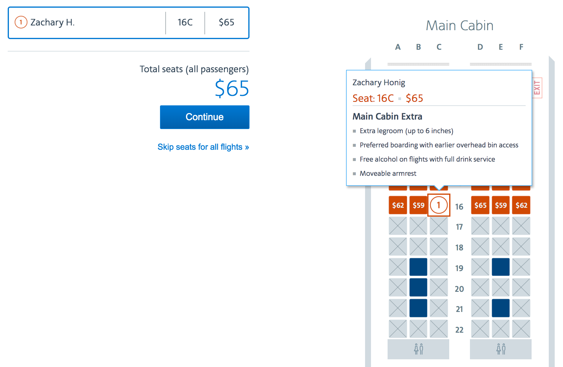Select the $65 seat 16D
Screen dimensions: 563x367
tap(480, 205)
